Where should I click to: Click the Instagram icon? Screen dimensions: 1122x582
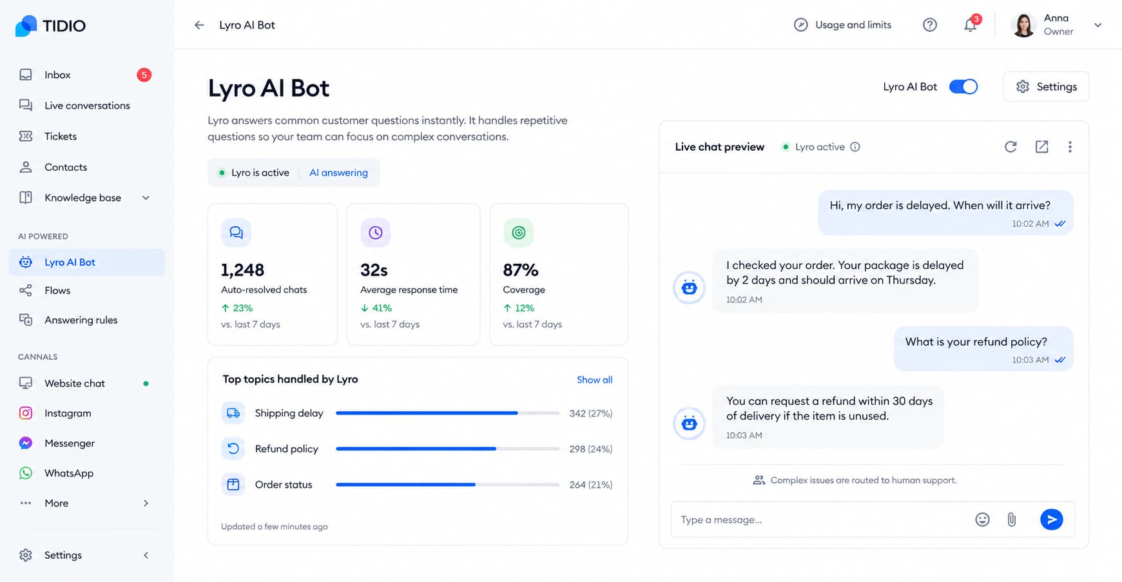pos(26,413)
